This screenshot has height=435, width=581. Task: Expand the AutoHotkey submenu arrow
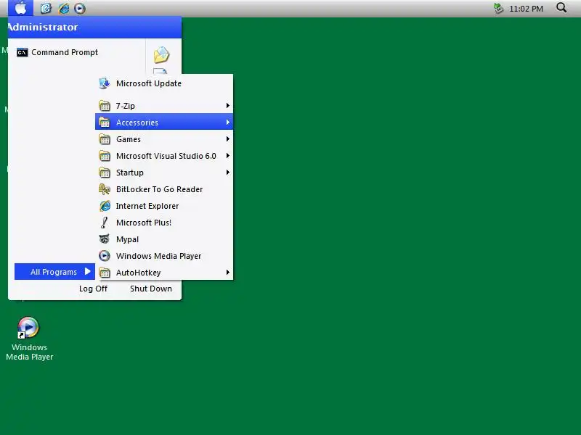click(228, 273)
